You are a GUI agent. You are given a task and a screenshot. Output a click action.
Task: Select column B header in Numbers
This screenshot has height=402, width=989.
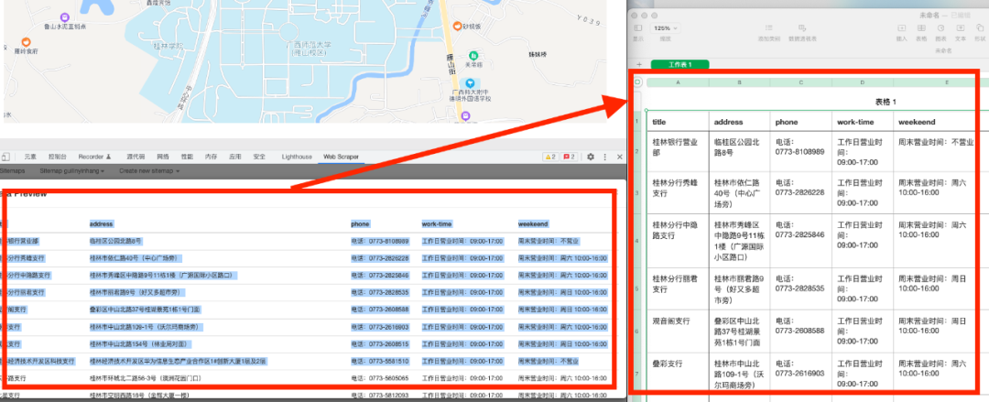tap(739, 82)
